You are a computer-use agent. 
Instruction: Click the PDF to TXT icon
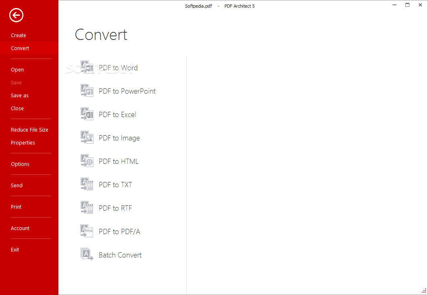tap(87, 184)
